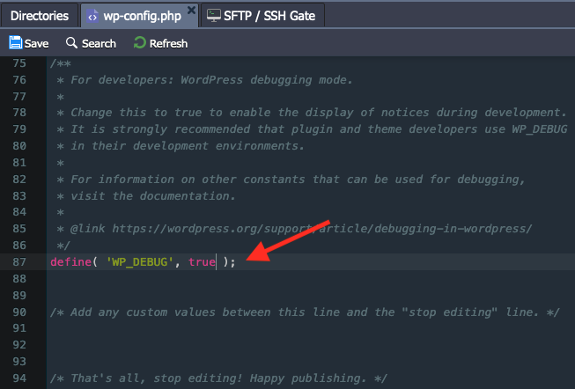The image size is (575, 389).
Task: Open the SFTP / SSH Gate tab
Action: pos(262,16)
